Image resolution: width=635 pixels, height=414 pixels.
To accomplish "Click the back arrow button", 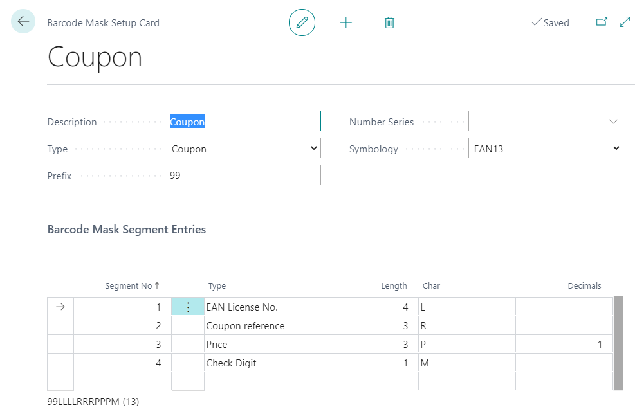I will [x=23, y=22].
